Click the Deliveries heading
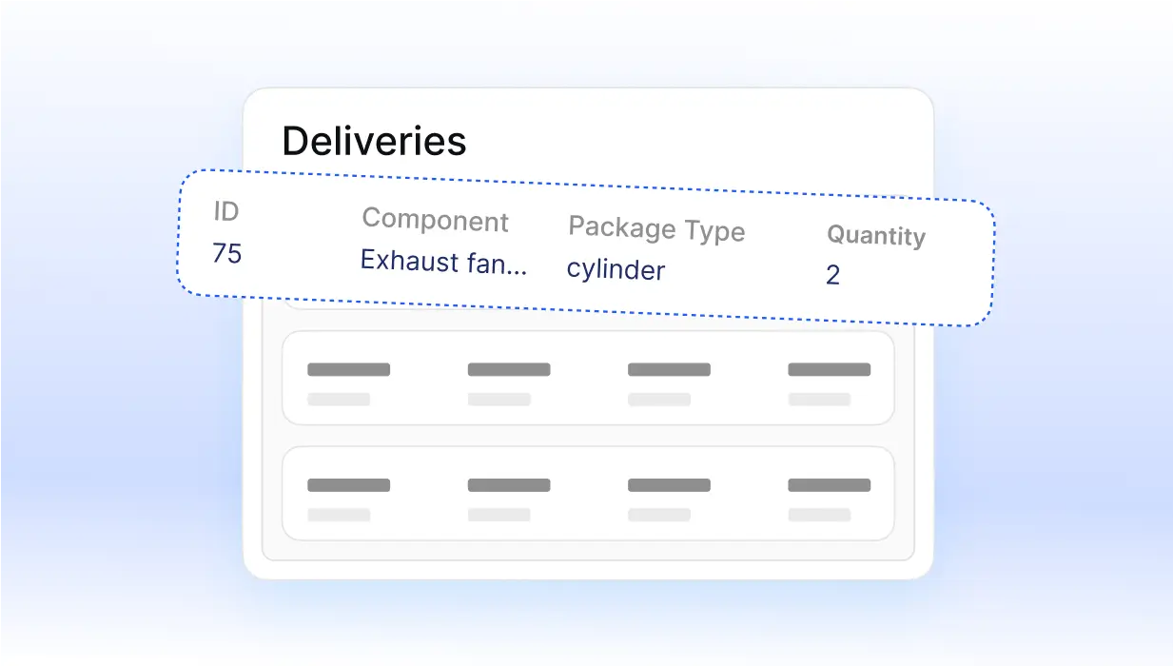 [374, 141]
